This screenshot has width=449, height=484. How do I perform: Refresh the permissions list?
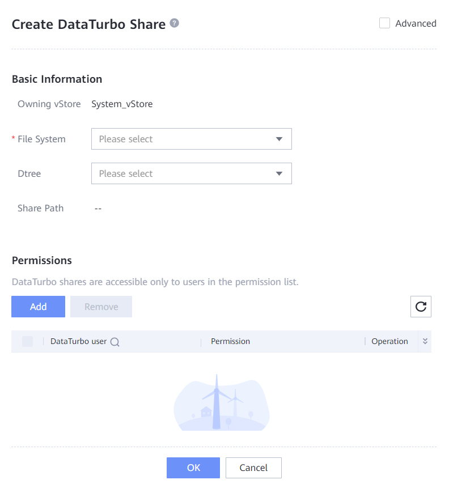421,307
